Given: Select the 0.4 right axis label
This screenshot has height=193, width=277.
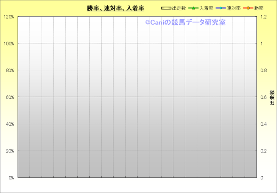Looking at the screenshot, I should pos(263,124).
